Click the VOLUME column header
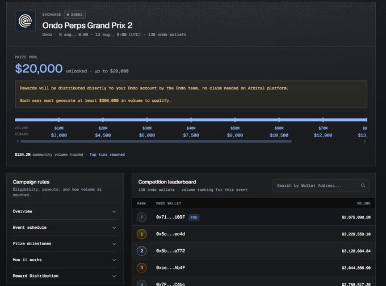The height and width of the screenshot is (286, 386). click(364, 203)
